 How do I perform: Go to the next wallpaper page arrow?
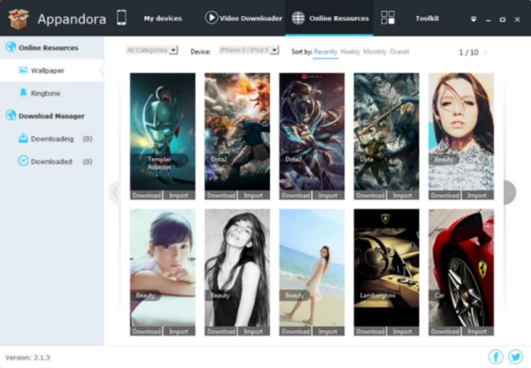485,53
